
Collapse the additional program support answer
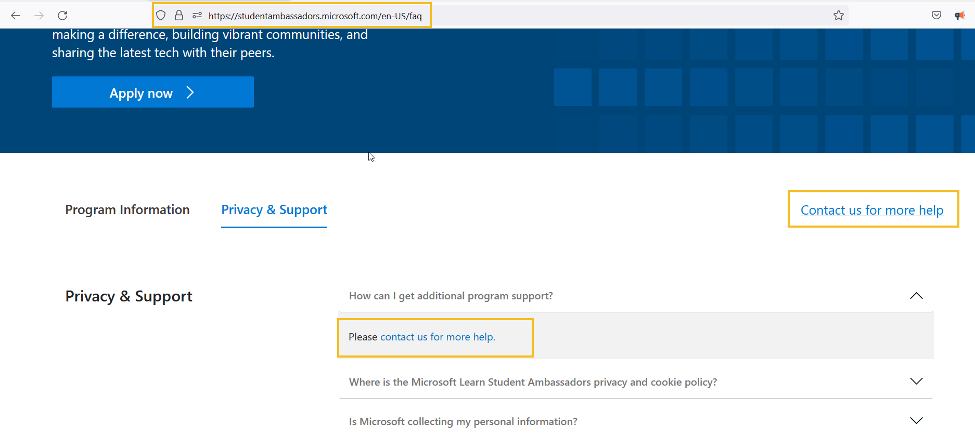pos(916,296)
